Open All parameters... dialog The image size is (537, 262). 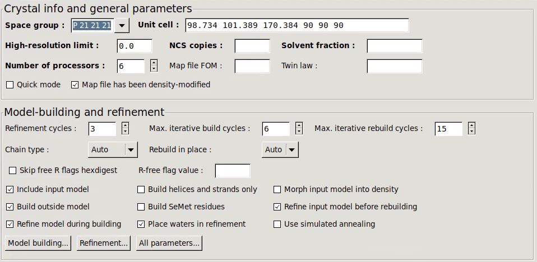pyautogui.click(x=169, y=243)
